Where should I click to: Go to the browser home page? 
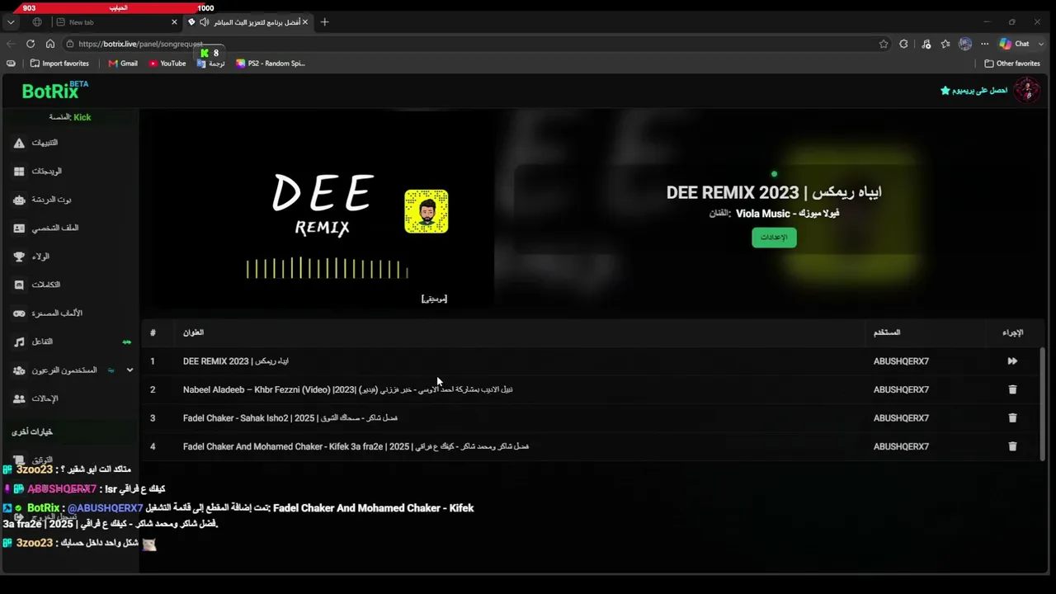coord(50,44)
